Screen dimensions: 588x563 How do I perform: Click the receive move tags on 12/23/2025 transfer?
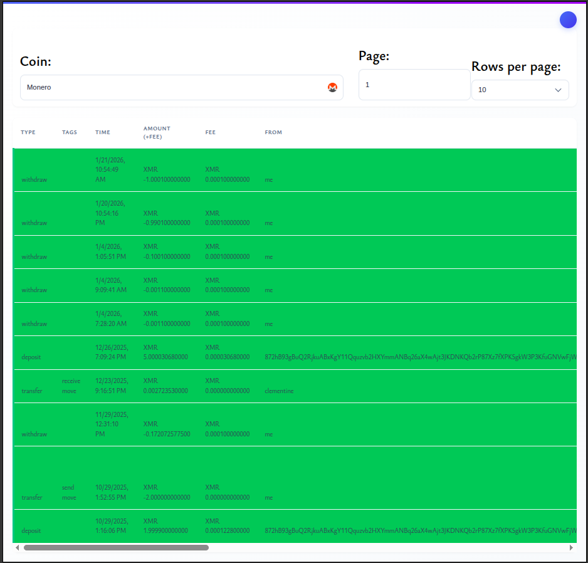(71, 386)
